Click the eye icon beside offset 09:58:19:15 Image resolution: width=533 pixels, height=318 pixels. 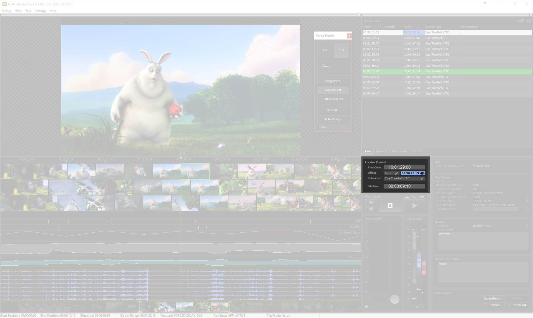point(422,173)
